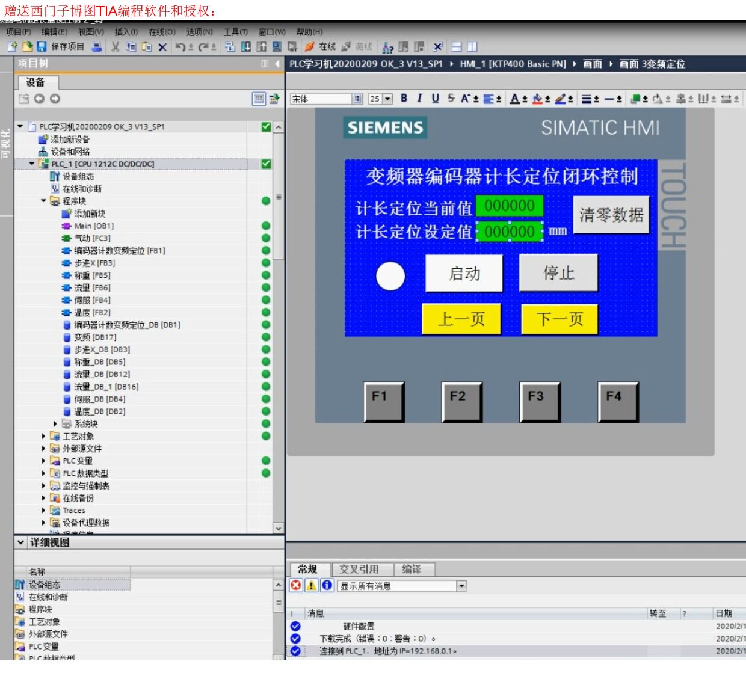
Task: Click the F4 function key on HMI panel
Action: click(x=618, y=402)
